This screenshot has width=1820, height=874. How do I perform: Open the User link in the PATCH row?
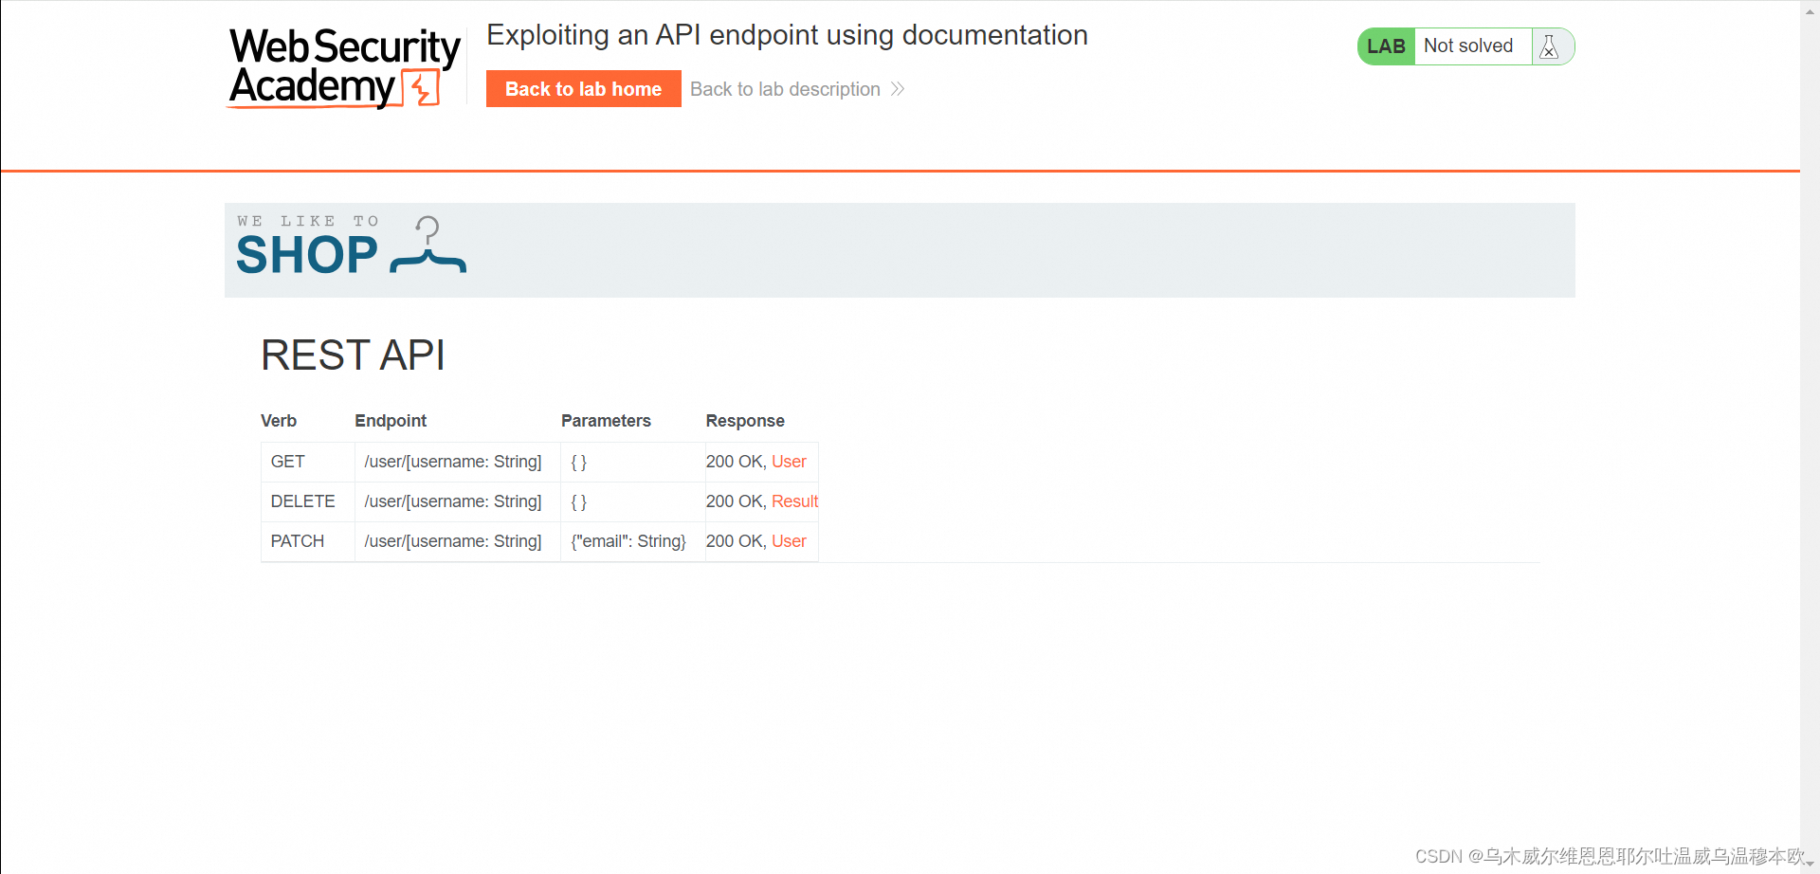point(789,541)
